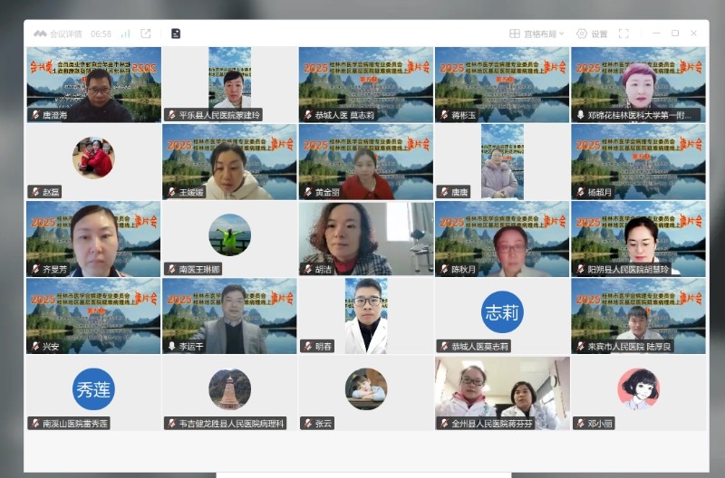The height and width of the screenshot is (478, 725).
Task: Click the mic icon next to 郑锦花桂林医科大学
Action: pos(580,115)
